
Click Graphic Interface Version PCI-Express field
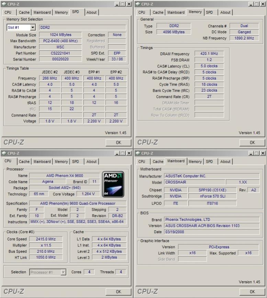tap(219, 247)
